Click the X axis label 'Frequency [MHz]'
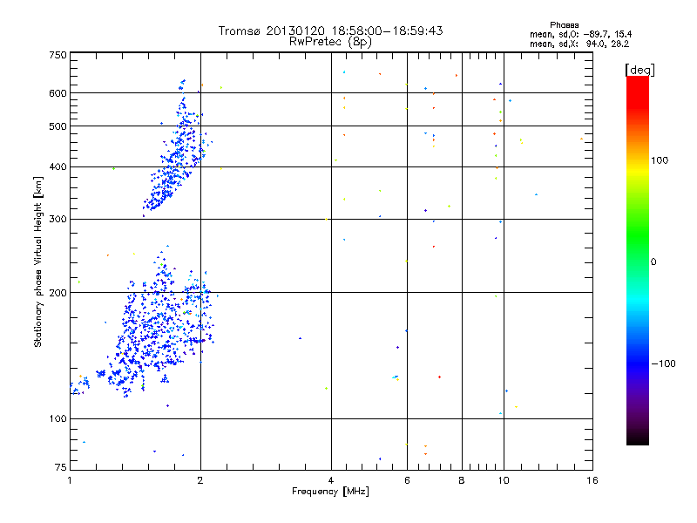The height and width of the screenshot is (523, 697). click(x=330, y=492)
